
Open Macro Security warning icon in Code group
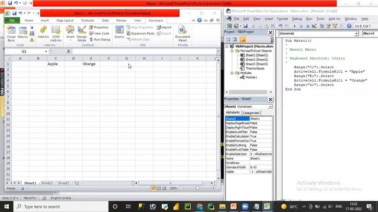(x=32, y=39)
